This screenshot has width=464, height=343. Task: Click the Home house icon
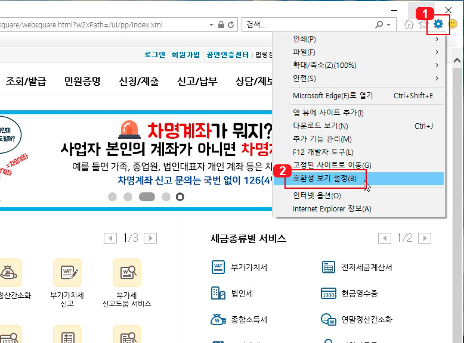coord(409,24)
